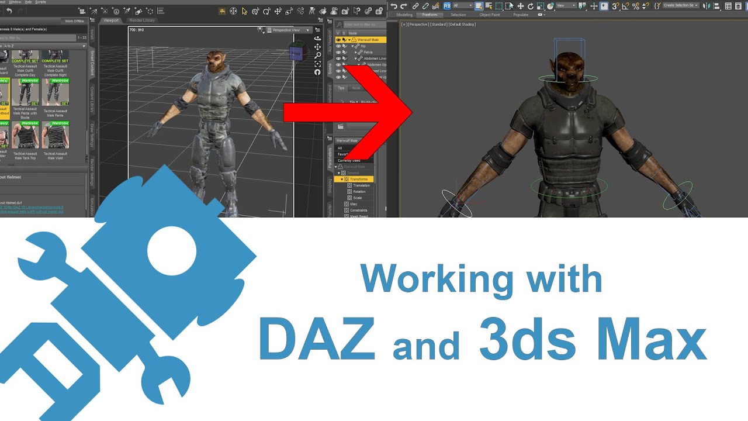
Task: Click the 3ds Max Undo icon
Action: (x=394, y=6)
